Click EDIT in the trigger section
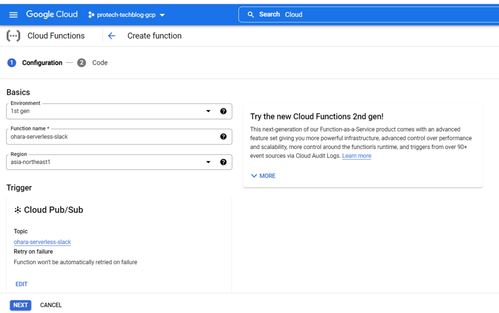 (x=21, y=284)
